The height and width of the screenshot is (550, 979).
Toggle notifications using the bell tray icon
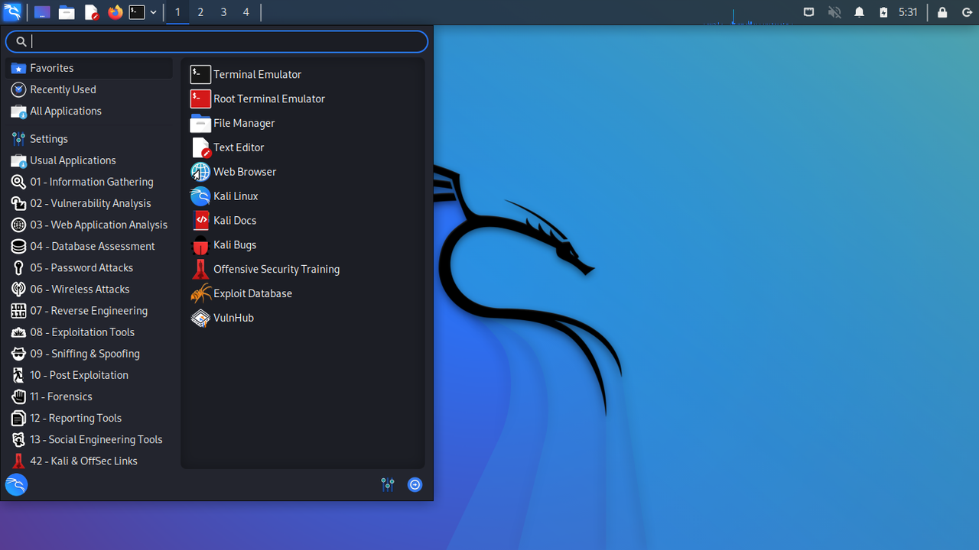coord(858,12)
